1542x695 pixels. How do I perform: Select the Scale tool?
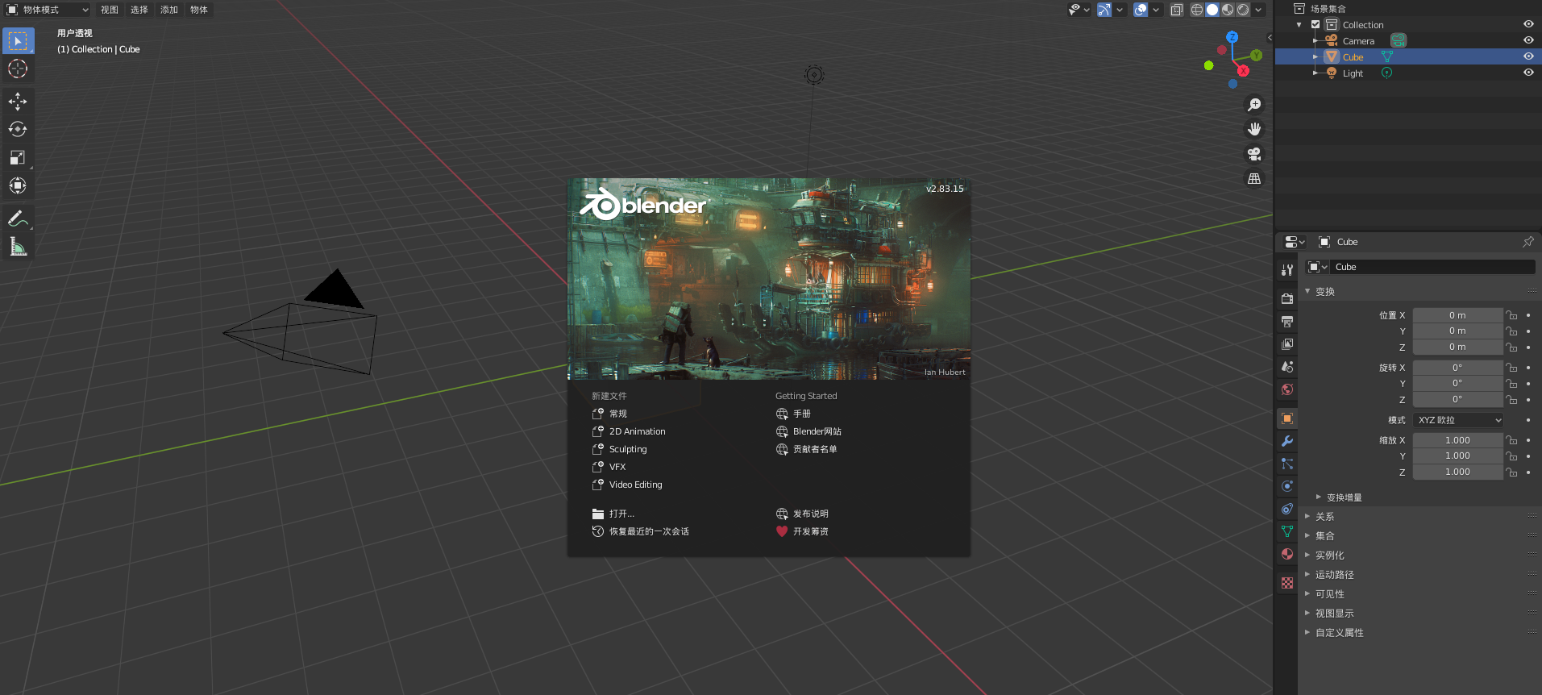(18, 157)
